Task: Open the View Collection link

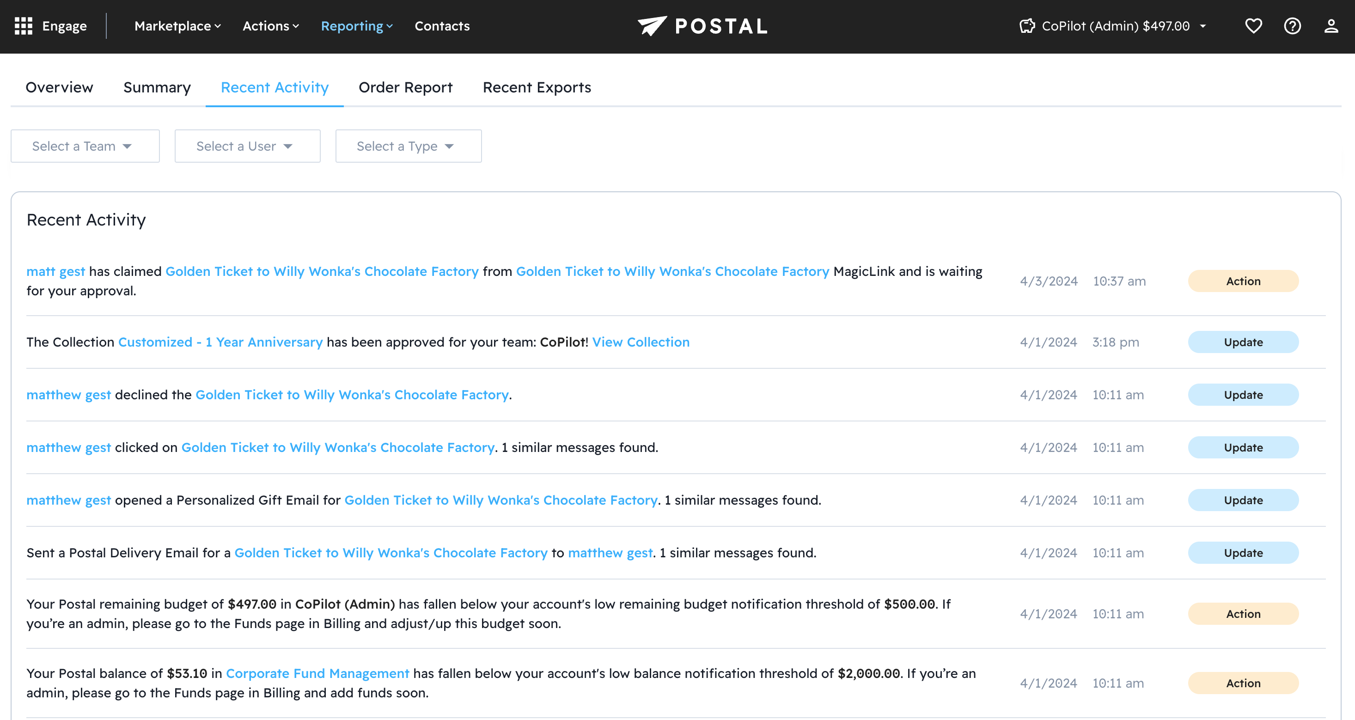Action: [x=640, y=342]
